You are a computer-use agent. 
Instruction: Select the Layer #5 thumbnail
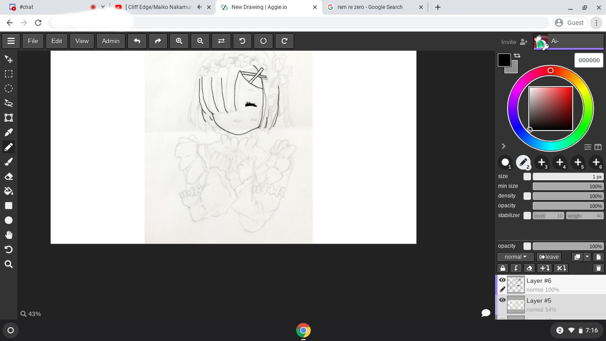pyautogui.click(x=516, y=305)
